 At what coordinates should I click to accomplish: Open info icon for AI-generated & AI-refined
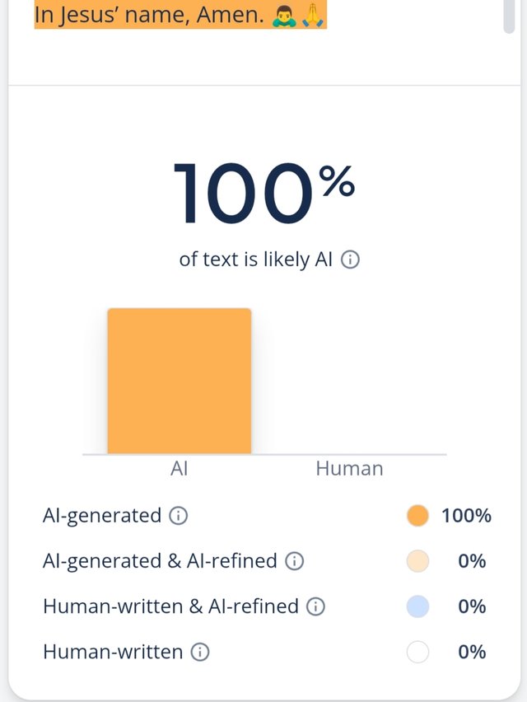pyautogui.click(x=294, y=561)
